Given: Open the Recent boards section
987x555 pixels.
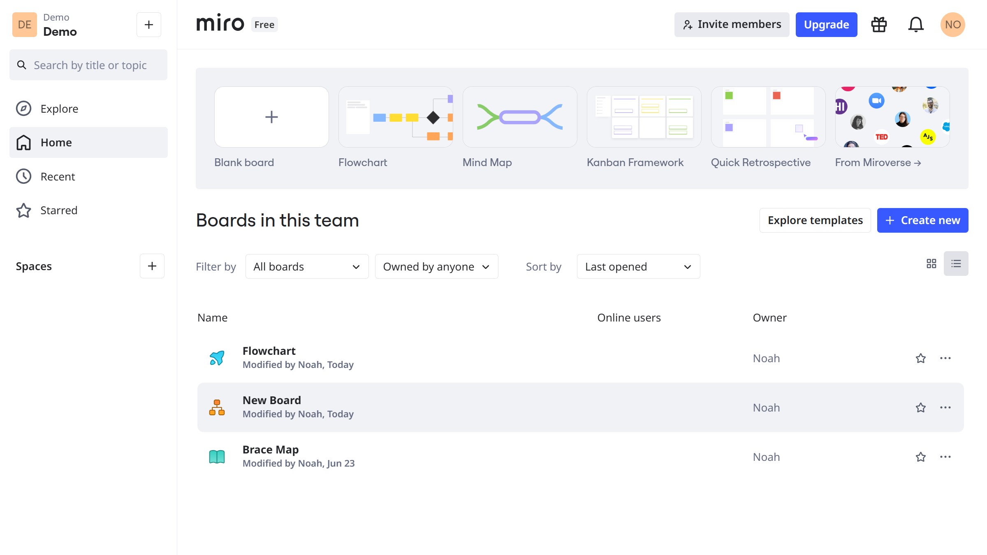Looking at the screenshot, I should coord(58,176).
